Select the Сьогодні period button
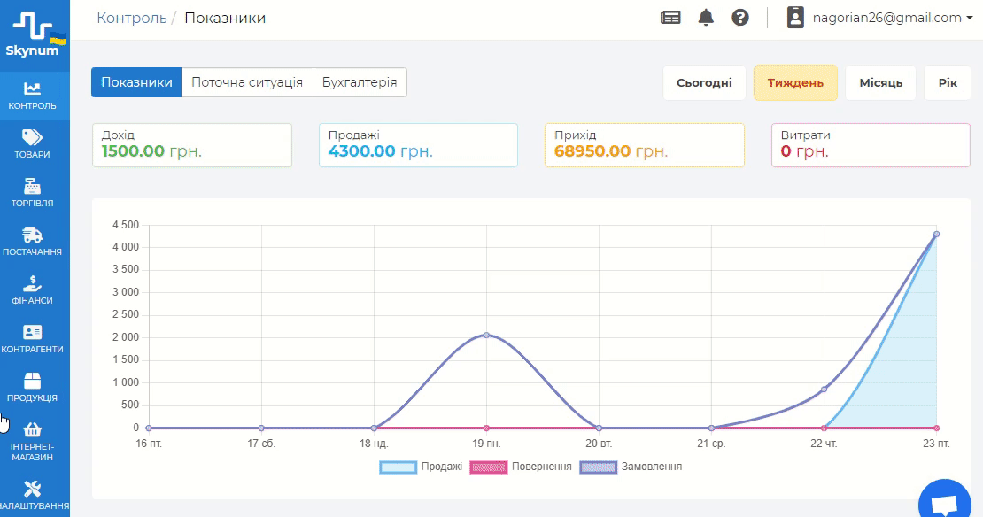 (704, 83)
